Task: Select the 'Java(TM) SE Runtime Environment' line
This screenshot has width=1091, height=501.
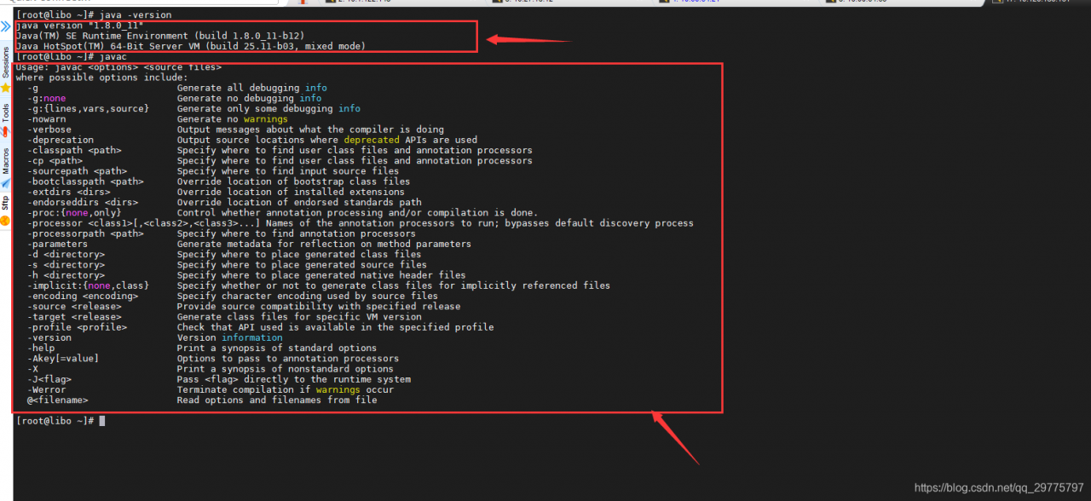Action: [159, 36]
